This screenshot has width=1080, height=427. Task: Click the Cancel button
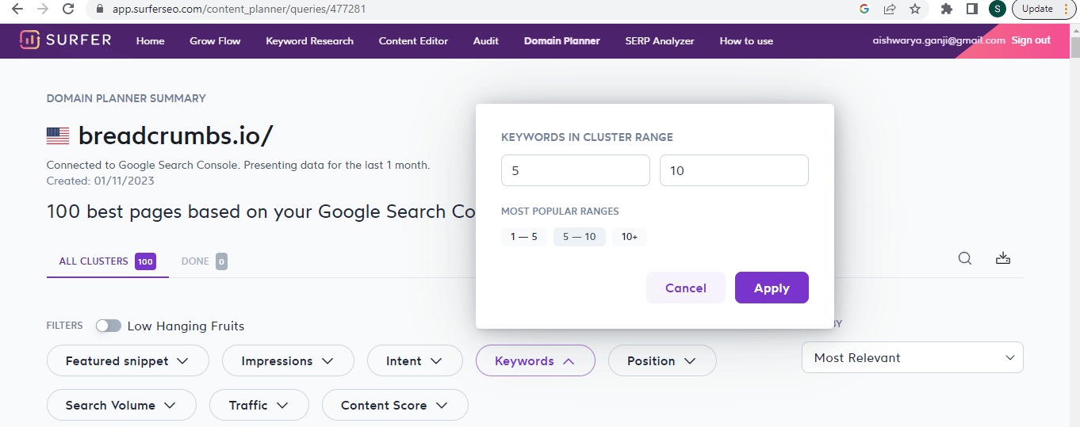(686, 288)
